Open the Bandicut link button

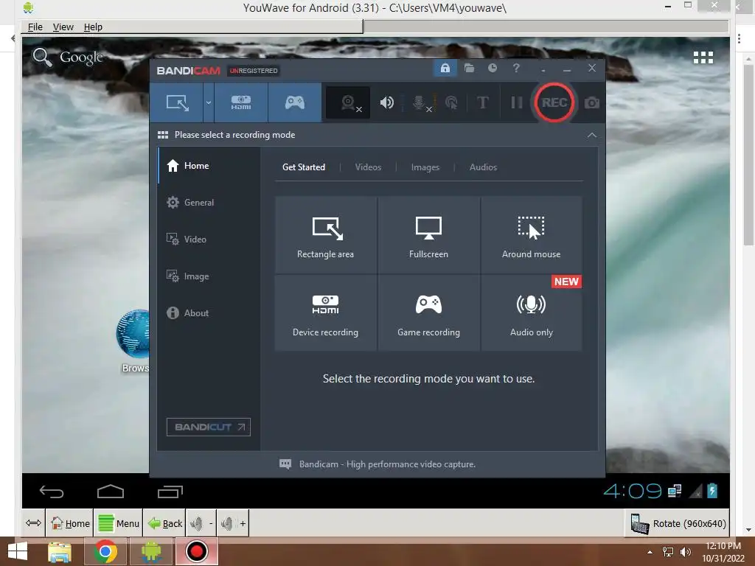coord(209,427)
